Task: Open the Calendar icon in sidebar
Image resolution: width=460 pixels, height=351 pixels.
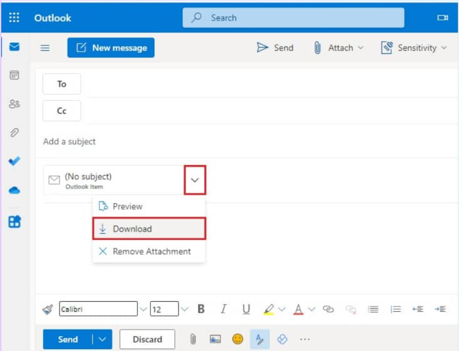Action: [x=14, y=75]
